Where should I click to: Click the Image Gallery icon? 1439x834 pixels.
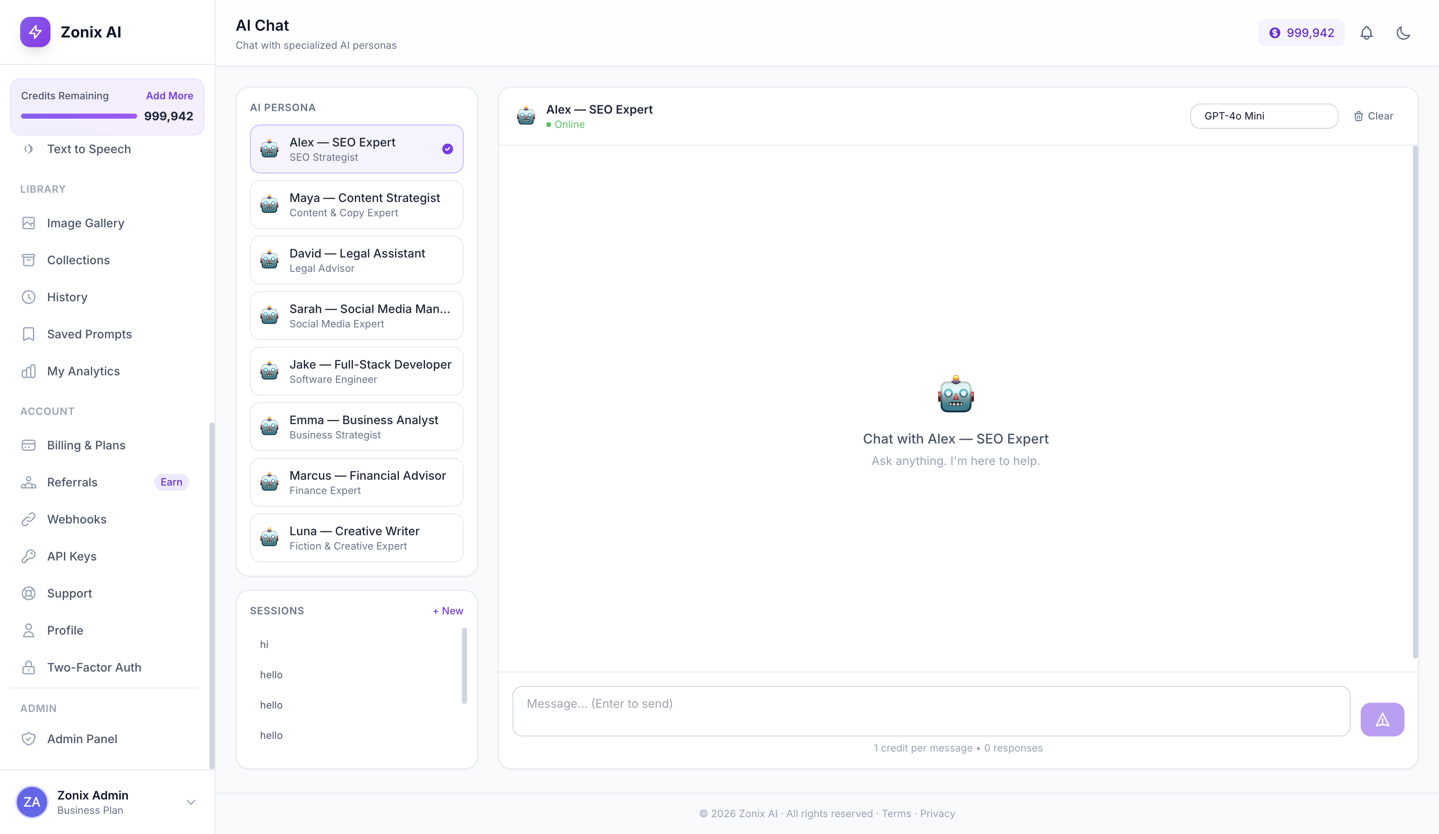29,223
